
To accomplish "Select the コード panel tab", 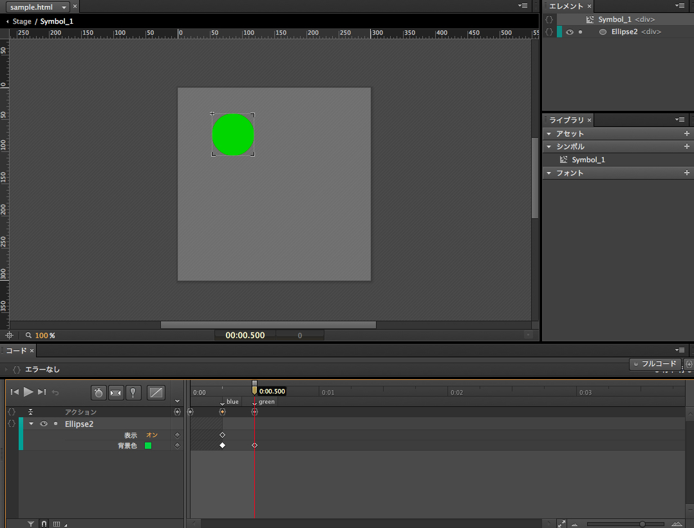I will [16, 350].
